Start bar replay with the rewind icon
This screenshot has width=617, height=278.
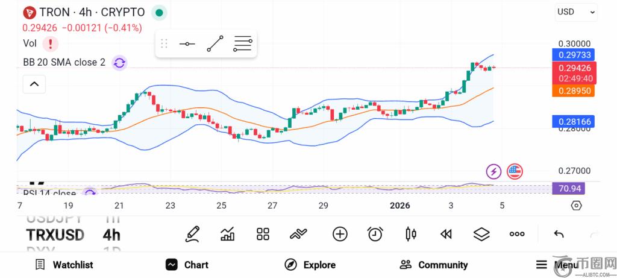446,235
